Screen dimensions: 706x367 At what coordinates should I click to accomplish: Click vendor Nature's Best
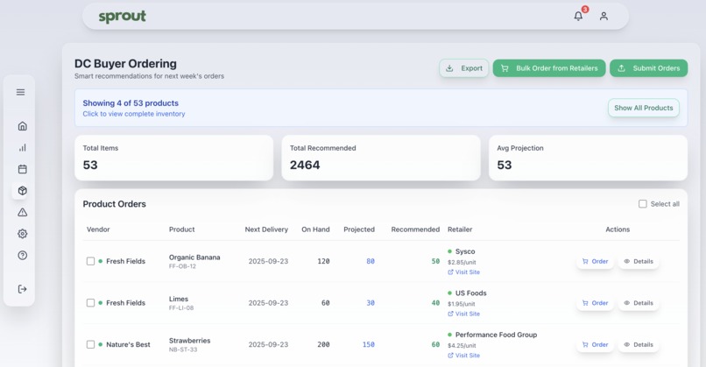[128, 344]
